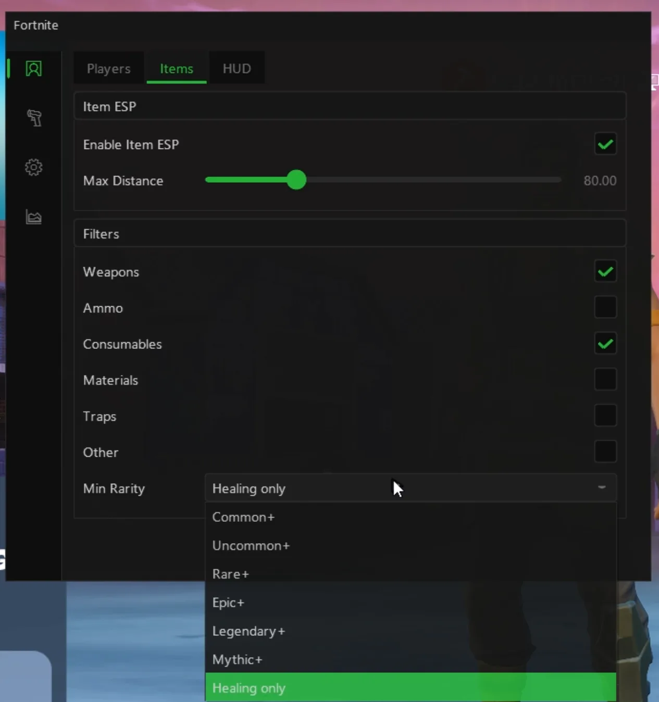659x702 pixels.
Task: Open the visuals sidebar icon with person silhouette
Action: point(34,69)
